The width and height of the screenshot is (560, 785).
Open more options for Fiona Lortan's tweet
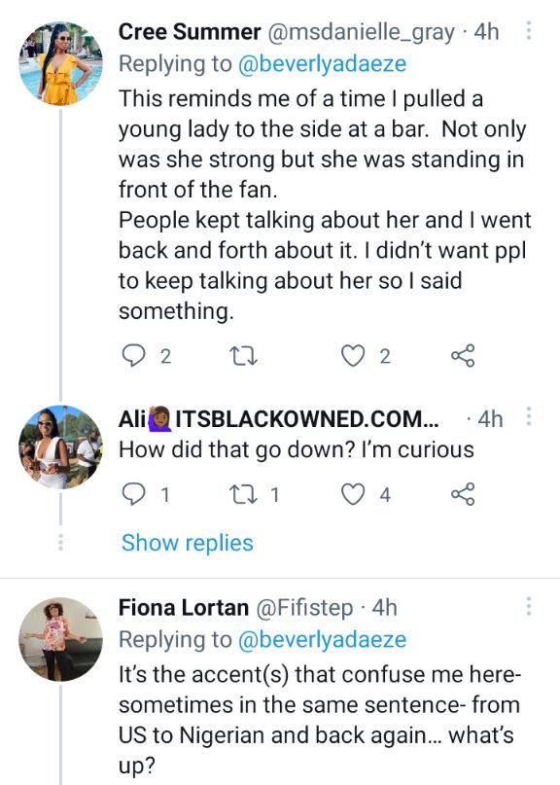point(529,606)
